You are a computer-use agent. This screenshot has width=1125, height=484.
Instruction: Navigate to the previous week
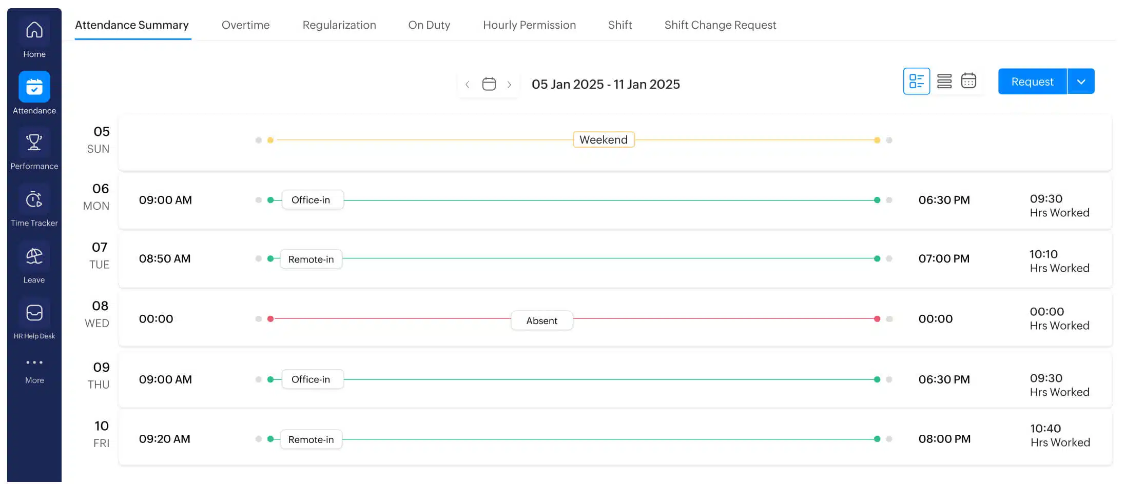[467, 84]
